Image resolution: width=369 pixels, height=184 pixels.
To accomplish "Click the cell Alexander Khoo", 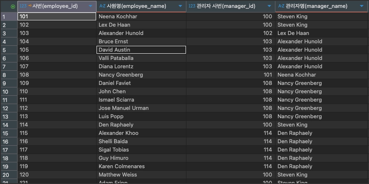I will [141, 133].
